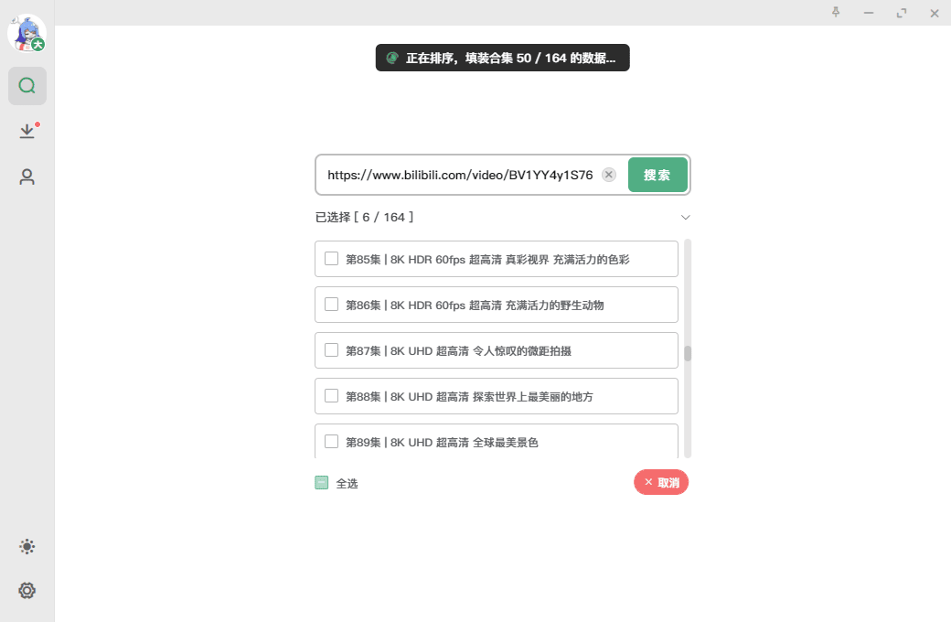Click the user avatar at top of sidebar
This screenshot has height=622, width=951.
pyautogui.click(x=27, y=34)
